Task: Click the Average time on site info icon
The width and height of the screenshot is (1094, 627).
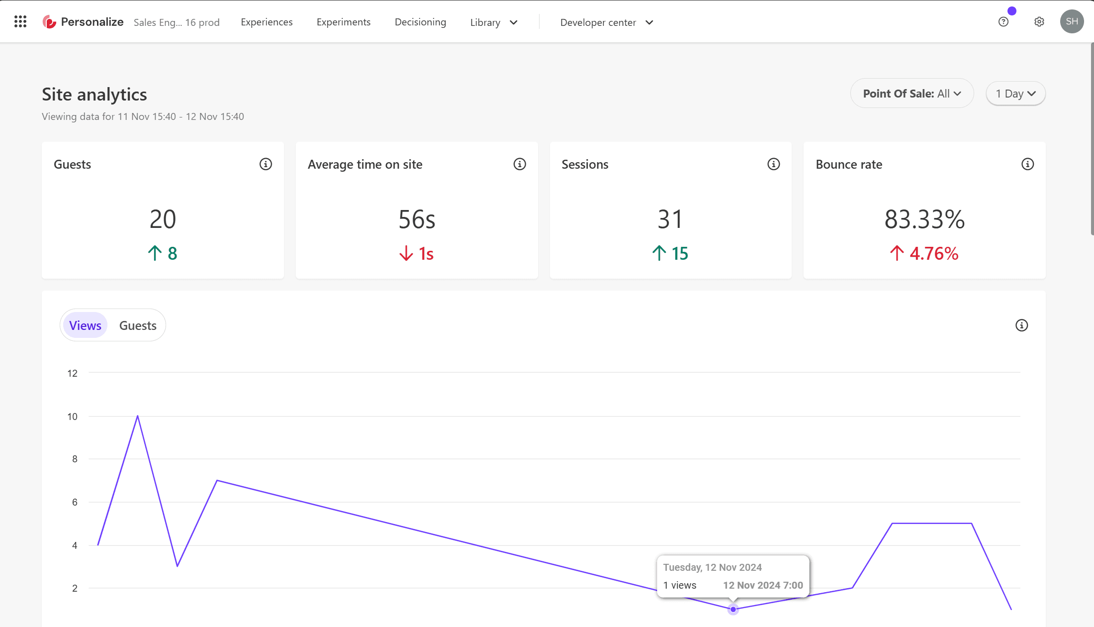Action: pyautogui.click(x=520, y=164)
